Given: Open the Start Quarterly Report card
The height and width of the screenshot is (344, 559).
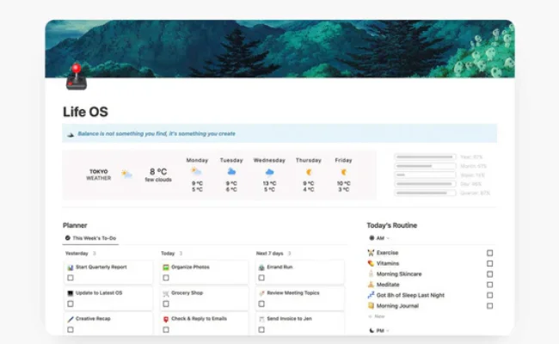Looking at the screenshot, I should (108, 273).
